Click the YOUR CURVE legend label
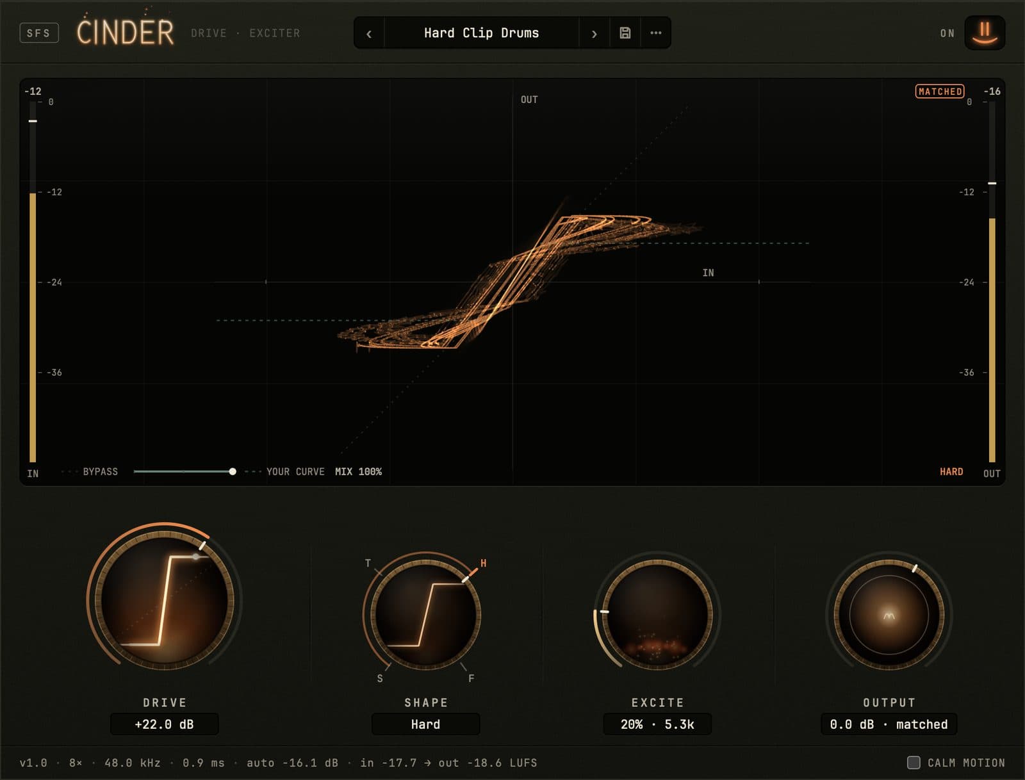The width and height of the screenshot is (1025, 780). 295,471
